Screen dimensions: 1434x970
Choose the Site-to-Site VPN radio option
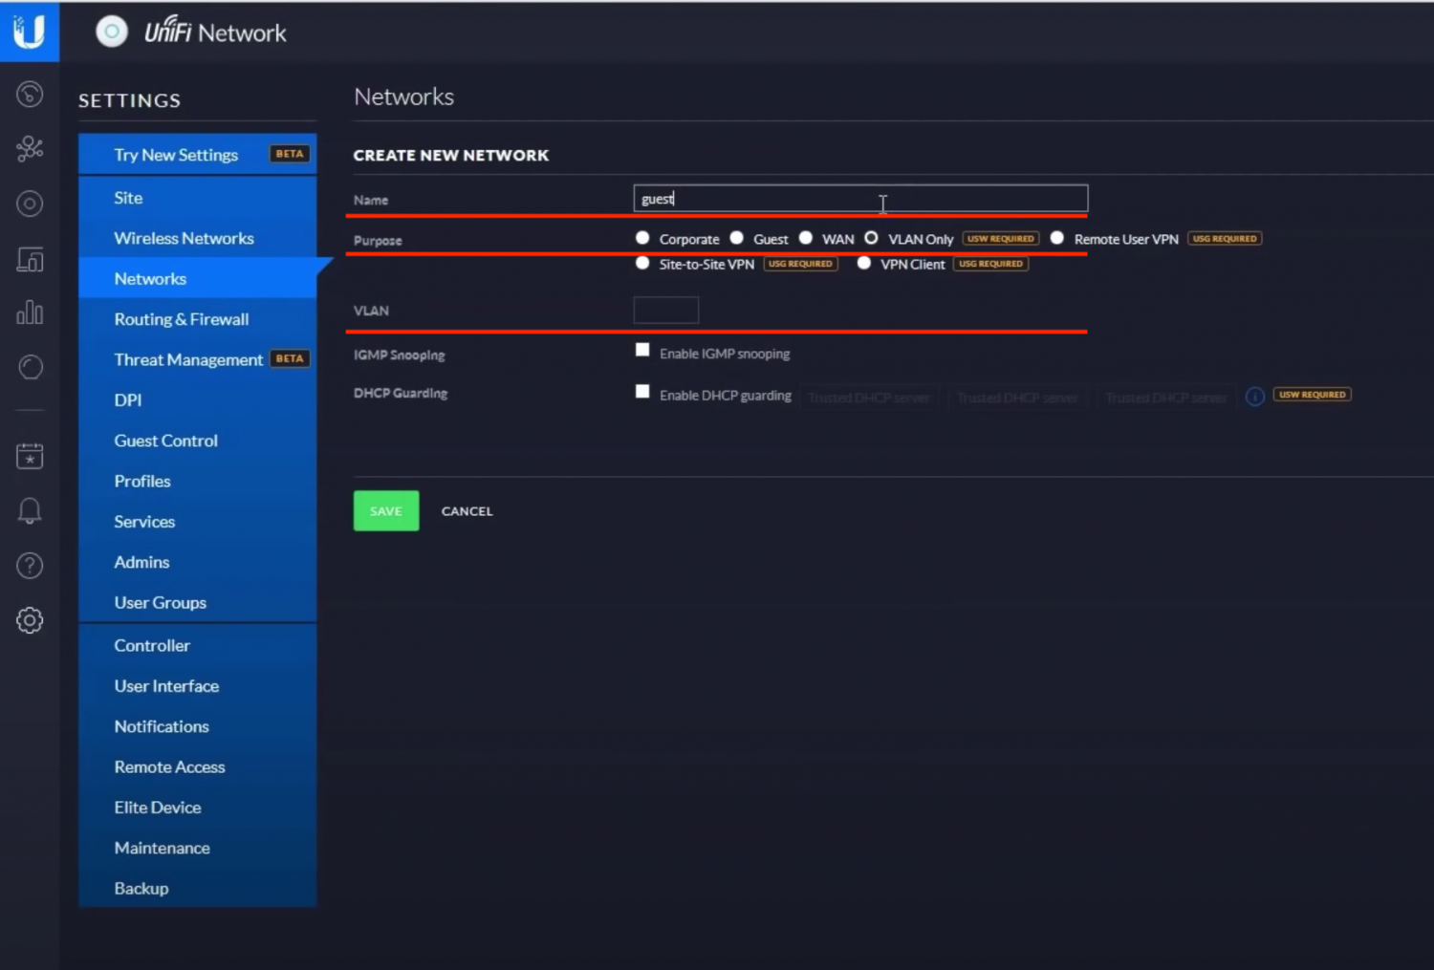642,263
